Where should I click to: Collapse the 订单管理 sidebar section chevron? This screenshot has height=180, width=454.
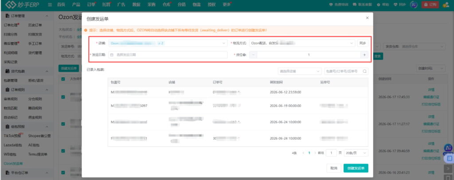tap(47, 16)
